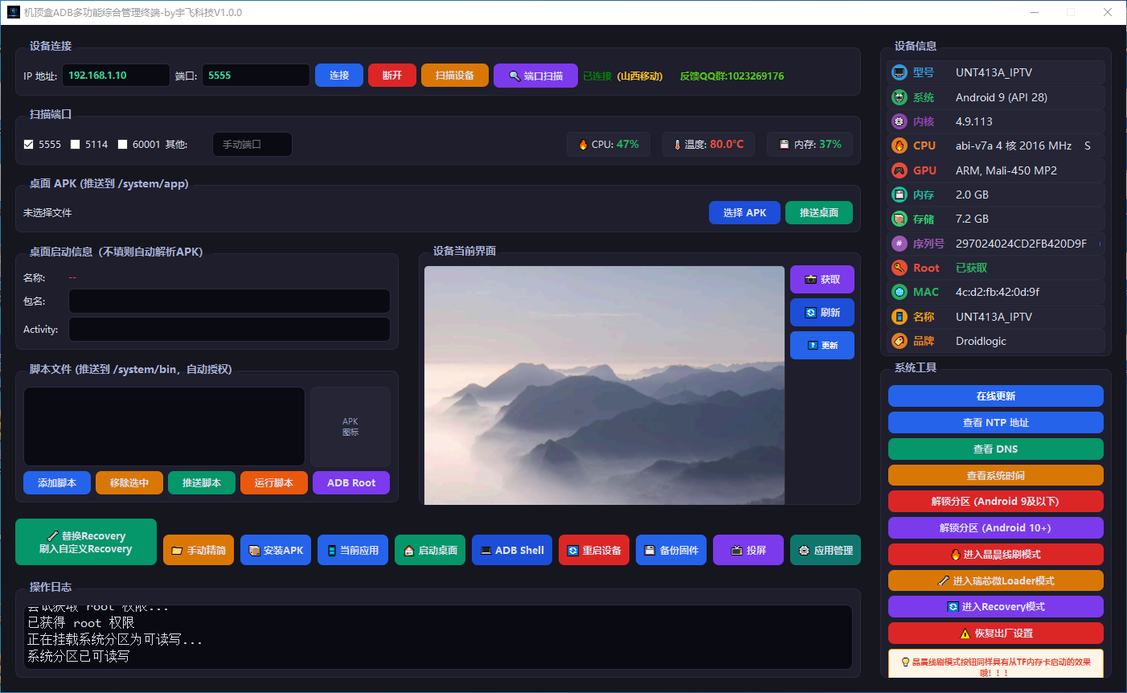Click the orange 扫描设备 button
Image resolution: width=1127 pixels, height=693 pixels.
(455, 76)
